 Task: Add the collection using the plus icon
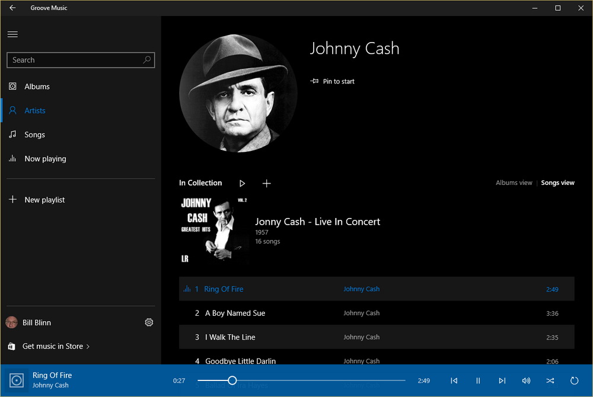(267, 183)
